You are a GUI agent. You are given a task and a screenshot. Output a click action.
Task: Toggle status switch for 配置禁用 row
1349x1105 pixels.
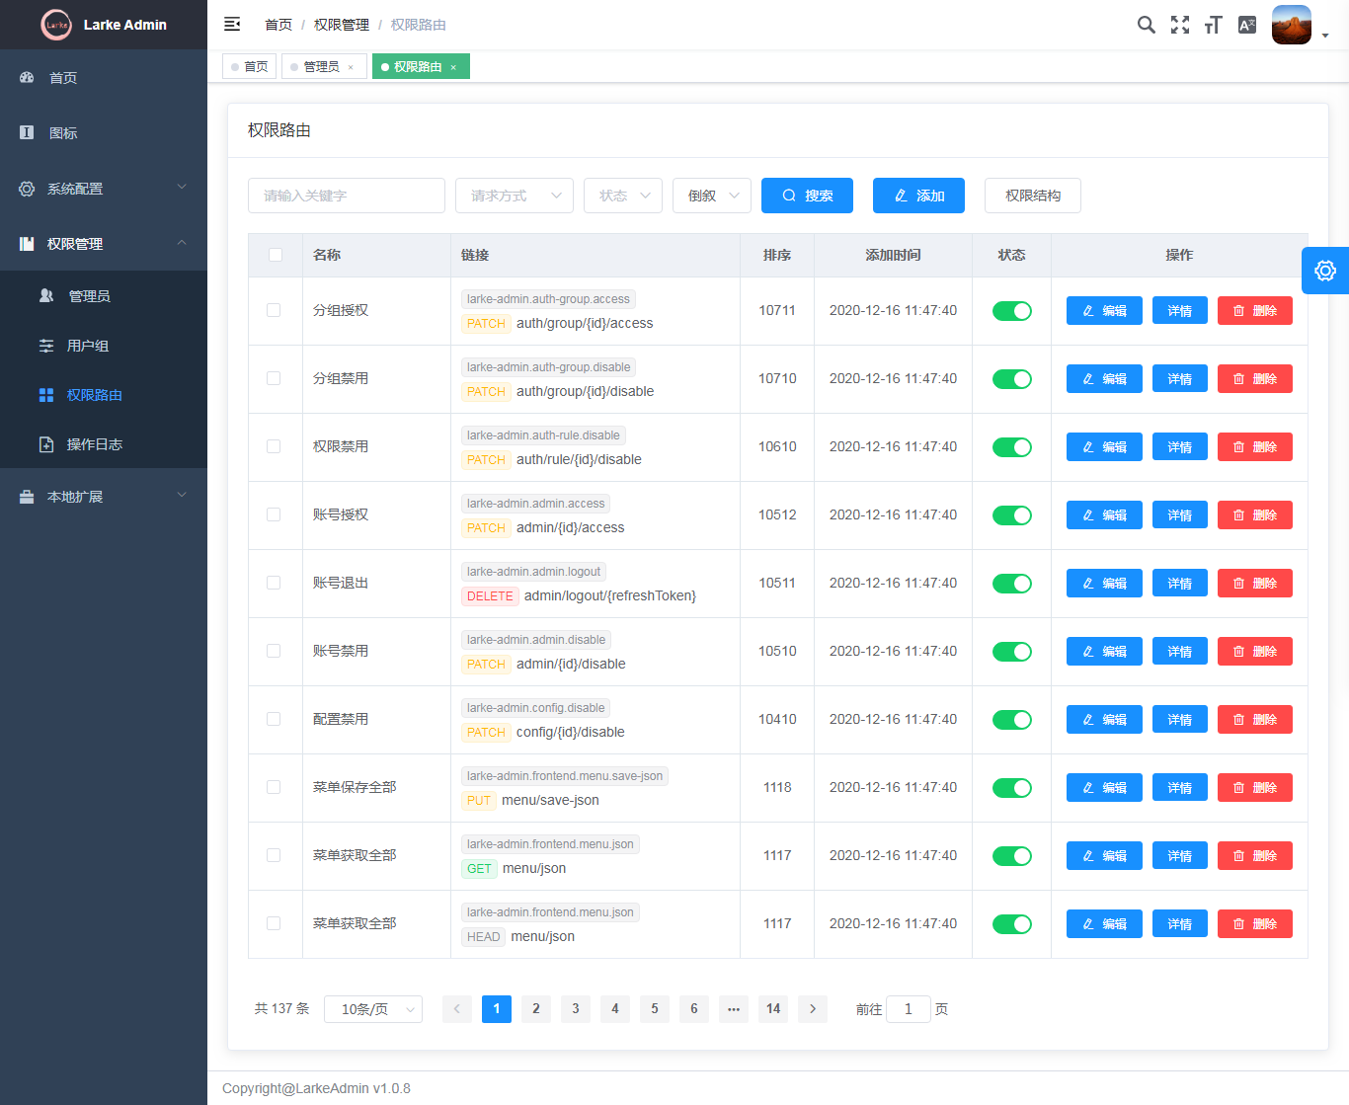point(1012,720)
